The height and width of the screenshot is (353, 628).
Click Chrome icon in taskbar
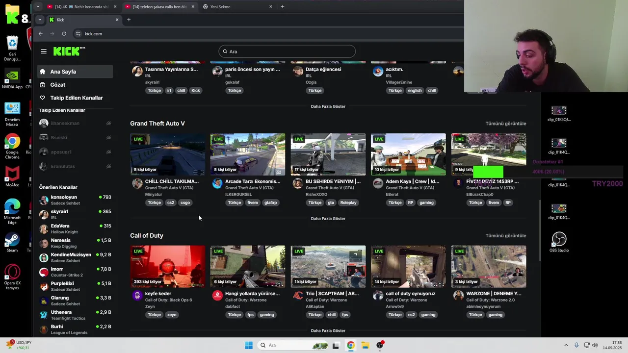[x=350, y=345]
